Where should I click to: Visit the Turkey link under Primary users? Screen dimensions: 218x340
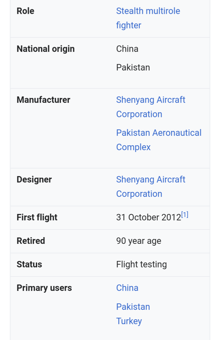pyautogui.click(x=129, y=321)
